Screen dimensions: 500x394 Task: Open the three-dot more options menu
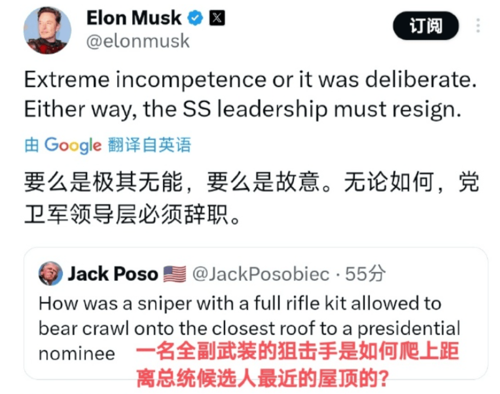479,25
